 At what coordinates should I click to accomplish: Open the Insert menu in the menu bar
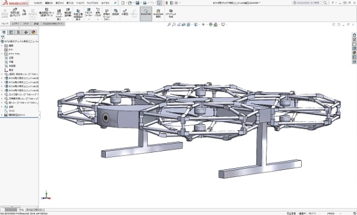[x=70, y=3]
